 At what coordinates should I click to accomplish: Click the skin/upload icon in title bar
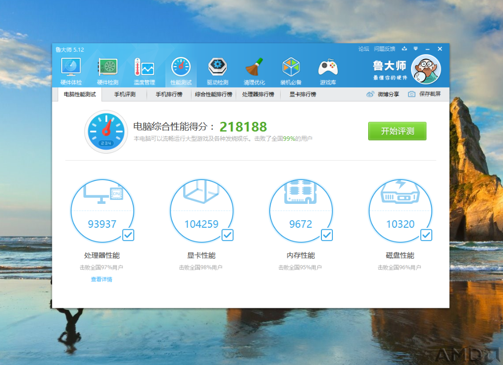(x=404, y=48)
